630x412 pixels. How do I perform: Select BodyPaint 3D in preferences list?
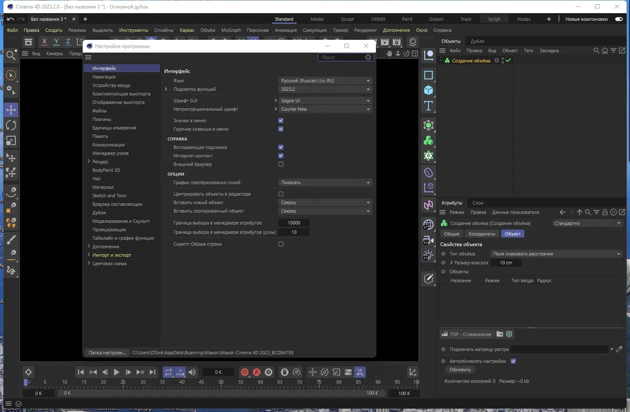coord(106,171)
